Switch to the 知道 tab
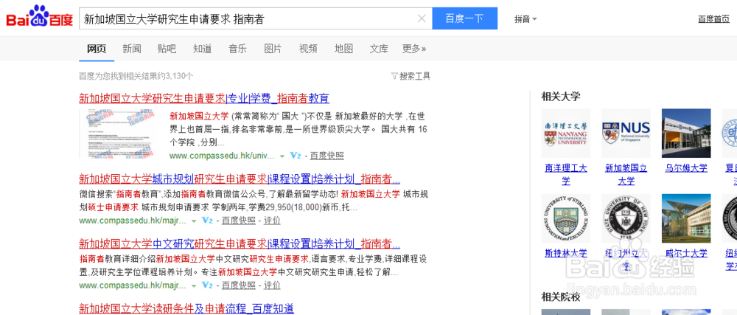Image resolution: width=737 pixels, height=315 pixels. click(x=202, y=49)
